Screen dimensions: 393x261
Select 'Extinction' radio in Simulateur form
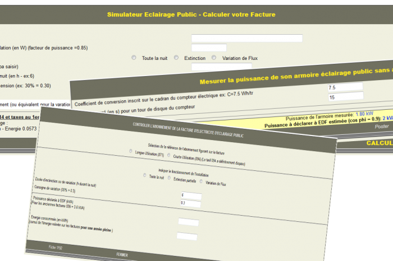pos(176,58)
